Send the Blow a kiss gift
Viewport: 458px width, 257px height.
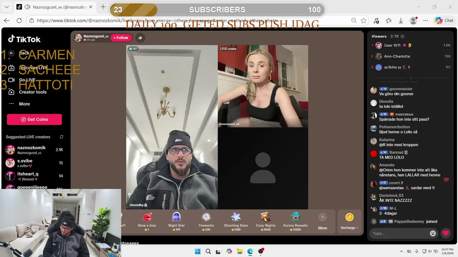(147, 221)
